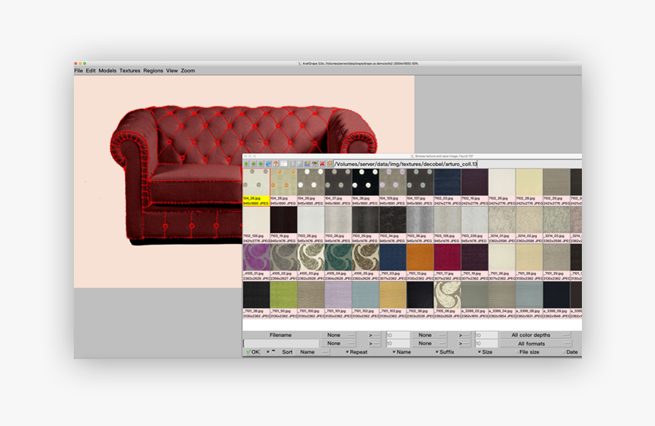Open the Zoom menu

point(188,71)
